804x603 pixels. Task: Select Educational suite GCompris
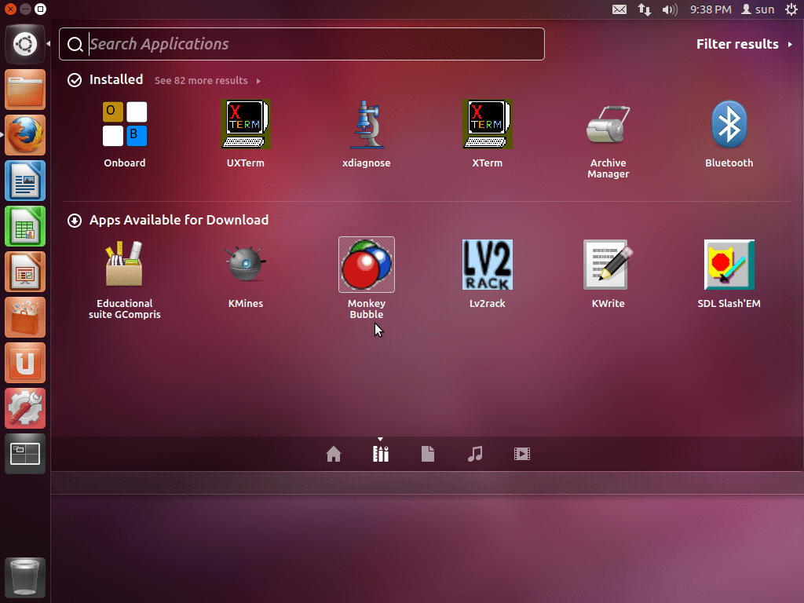125,265
